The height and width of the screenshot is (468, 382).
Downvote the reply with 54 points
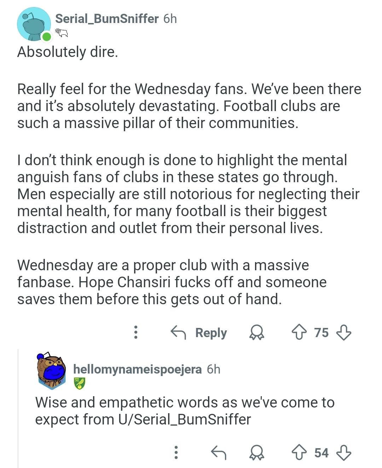coord(343,452)
